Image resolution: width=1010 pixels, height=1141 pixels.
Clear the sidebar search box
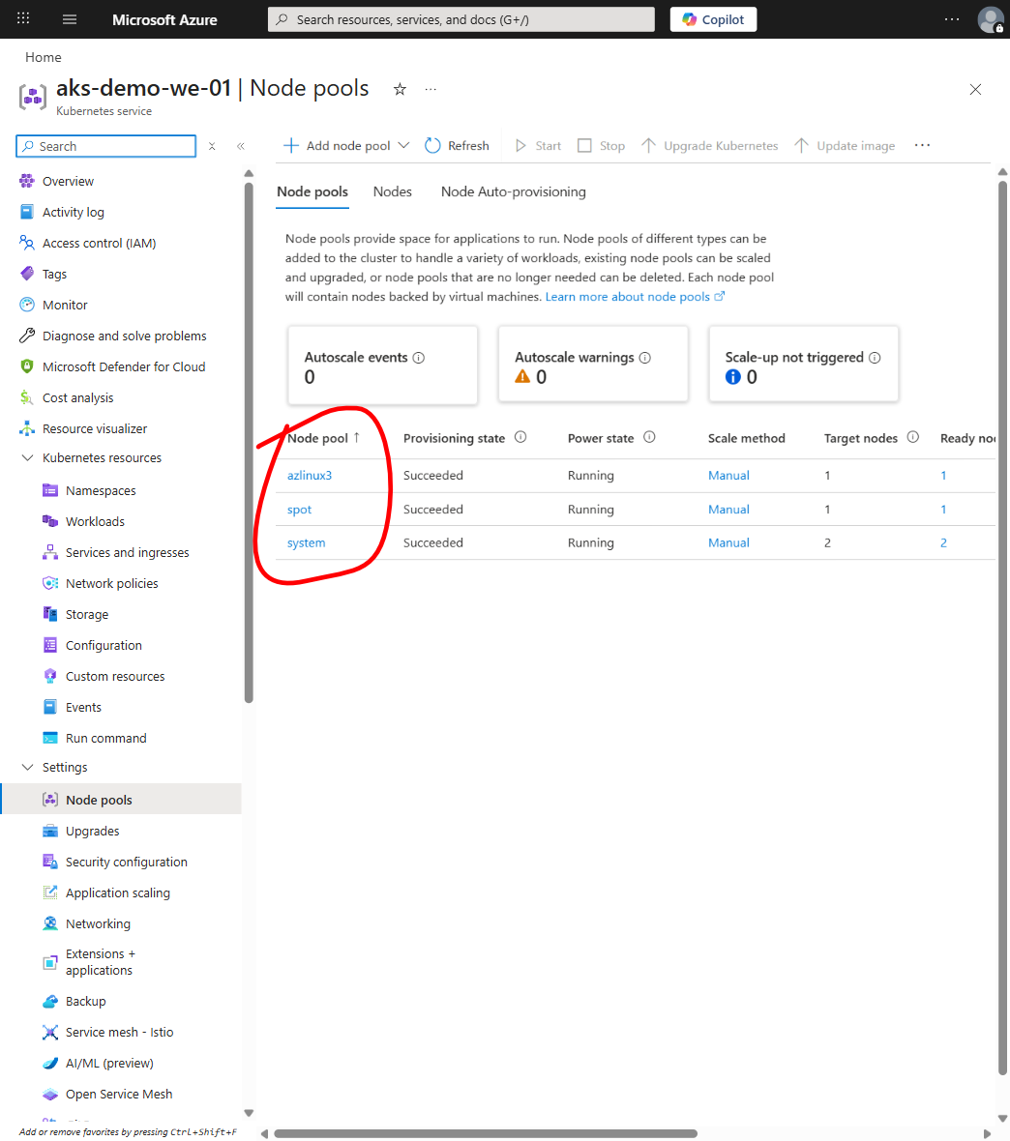[212, 146]
